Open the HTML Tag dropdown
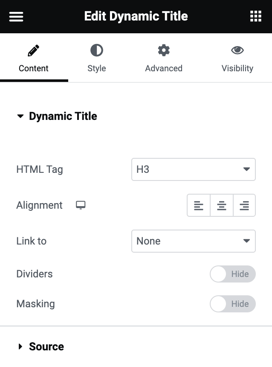The height and width of the screenshot is (367, 272). [x=194, y=169]
